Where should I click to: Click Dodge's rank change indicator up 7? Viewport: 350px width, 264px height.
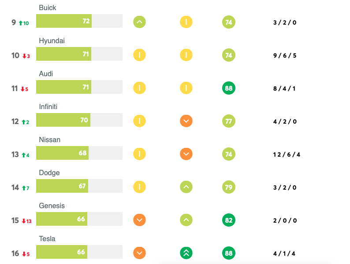pos(26,188)
